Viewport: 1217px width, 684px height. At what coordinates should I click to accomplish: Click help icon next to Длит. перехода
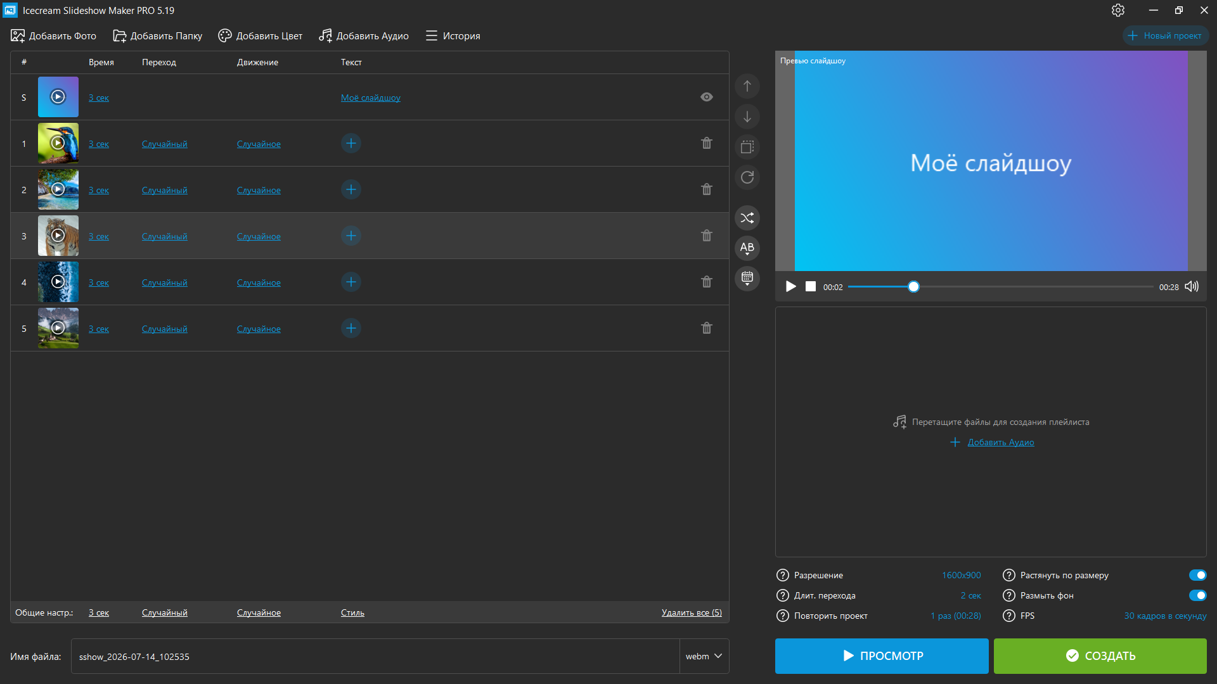click(x=783, y=595)
